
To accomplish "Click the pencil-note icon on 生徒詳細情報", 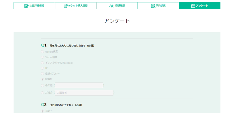I will coord(26,6).
